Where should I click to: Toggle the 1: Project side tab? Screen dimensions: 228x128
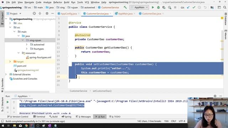[2, 18]
